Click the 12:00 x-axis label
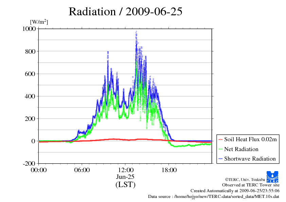The image size is (286, 202). pyautogui.click(x=125, y=170)
